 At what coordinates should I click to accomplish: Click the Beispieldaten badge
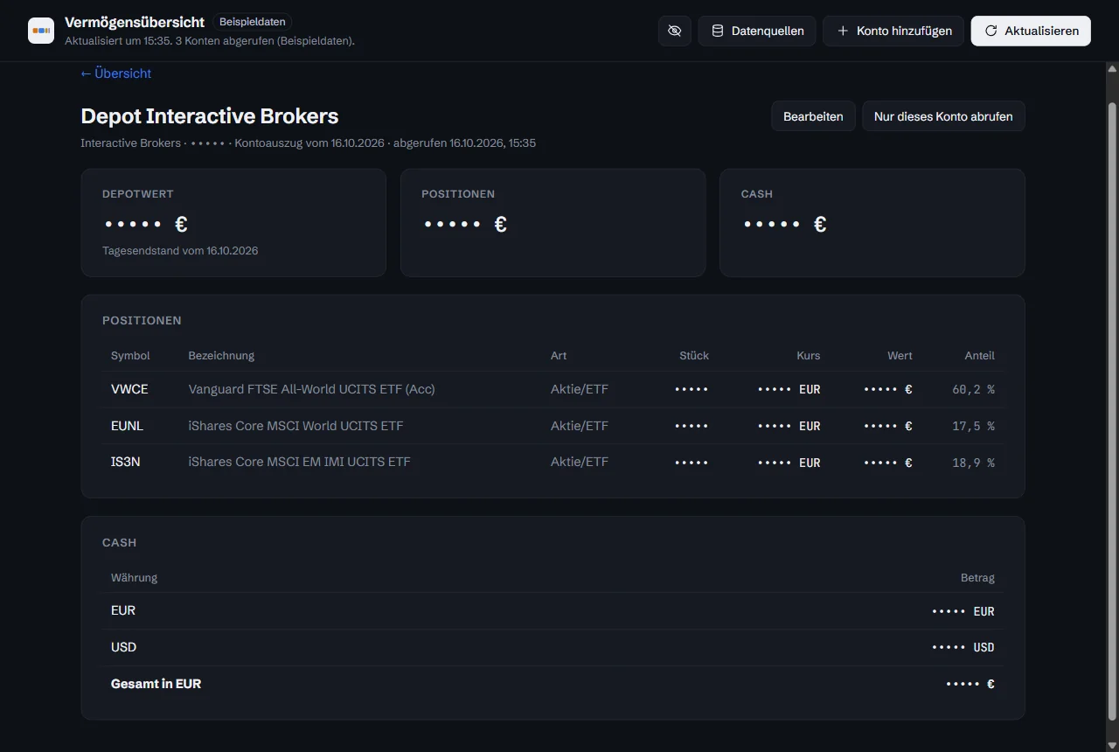point(252,22)
